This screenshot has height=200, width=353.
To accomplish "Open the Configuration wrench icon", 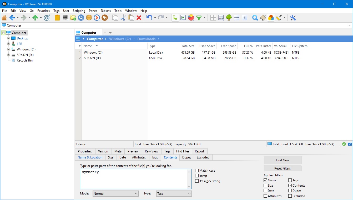I will click(293, 18).
